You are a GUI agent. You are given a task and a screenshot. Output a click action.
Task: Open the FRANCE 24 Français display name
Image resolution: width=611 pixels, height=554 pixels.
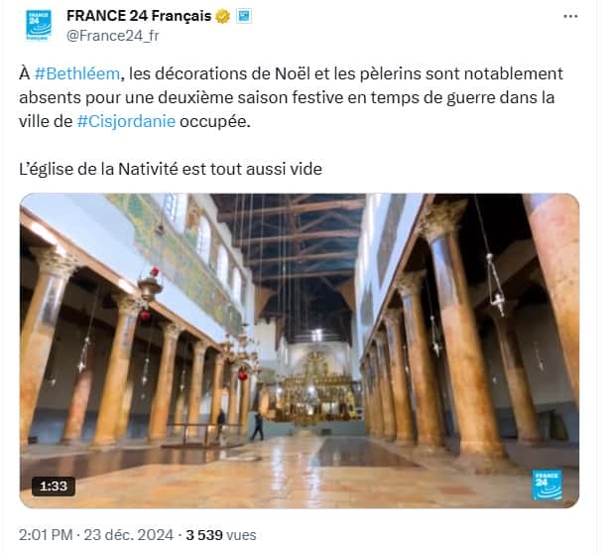click(x=139, y=16)
